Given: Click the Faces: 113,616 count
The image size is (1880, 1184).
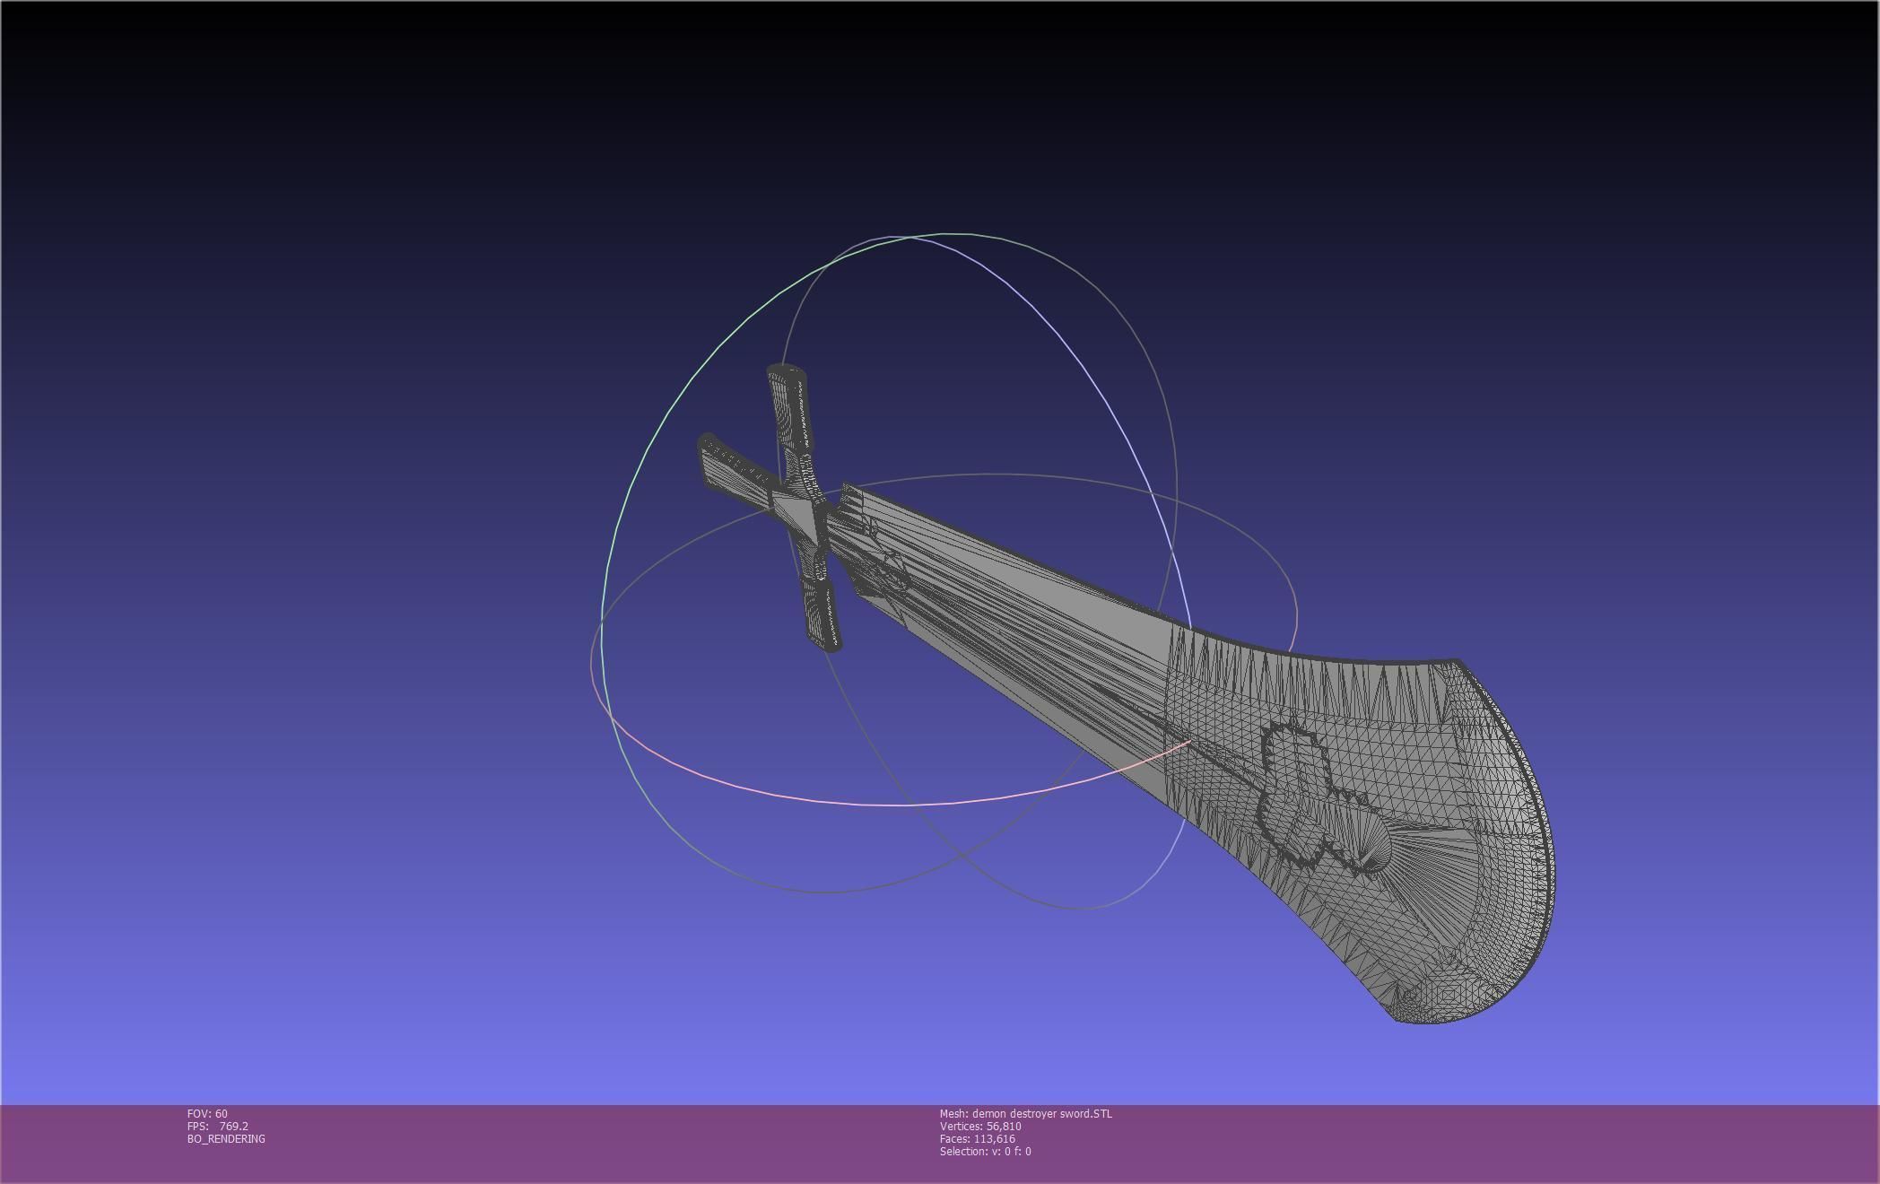Looking at the screenshot, I should click(978, 1138).
